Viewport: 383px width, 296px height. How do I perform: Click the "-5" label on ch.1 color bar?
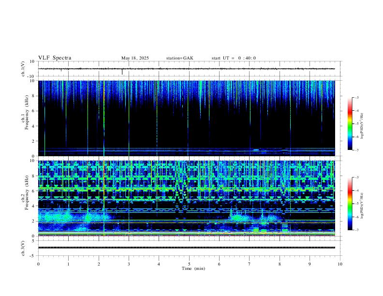(356, 124)
